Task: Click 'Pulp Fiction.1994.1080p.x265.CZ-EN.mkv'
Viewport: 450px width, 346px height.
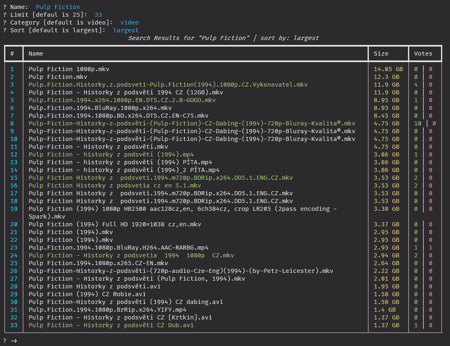Action: [x=98, y=263]
